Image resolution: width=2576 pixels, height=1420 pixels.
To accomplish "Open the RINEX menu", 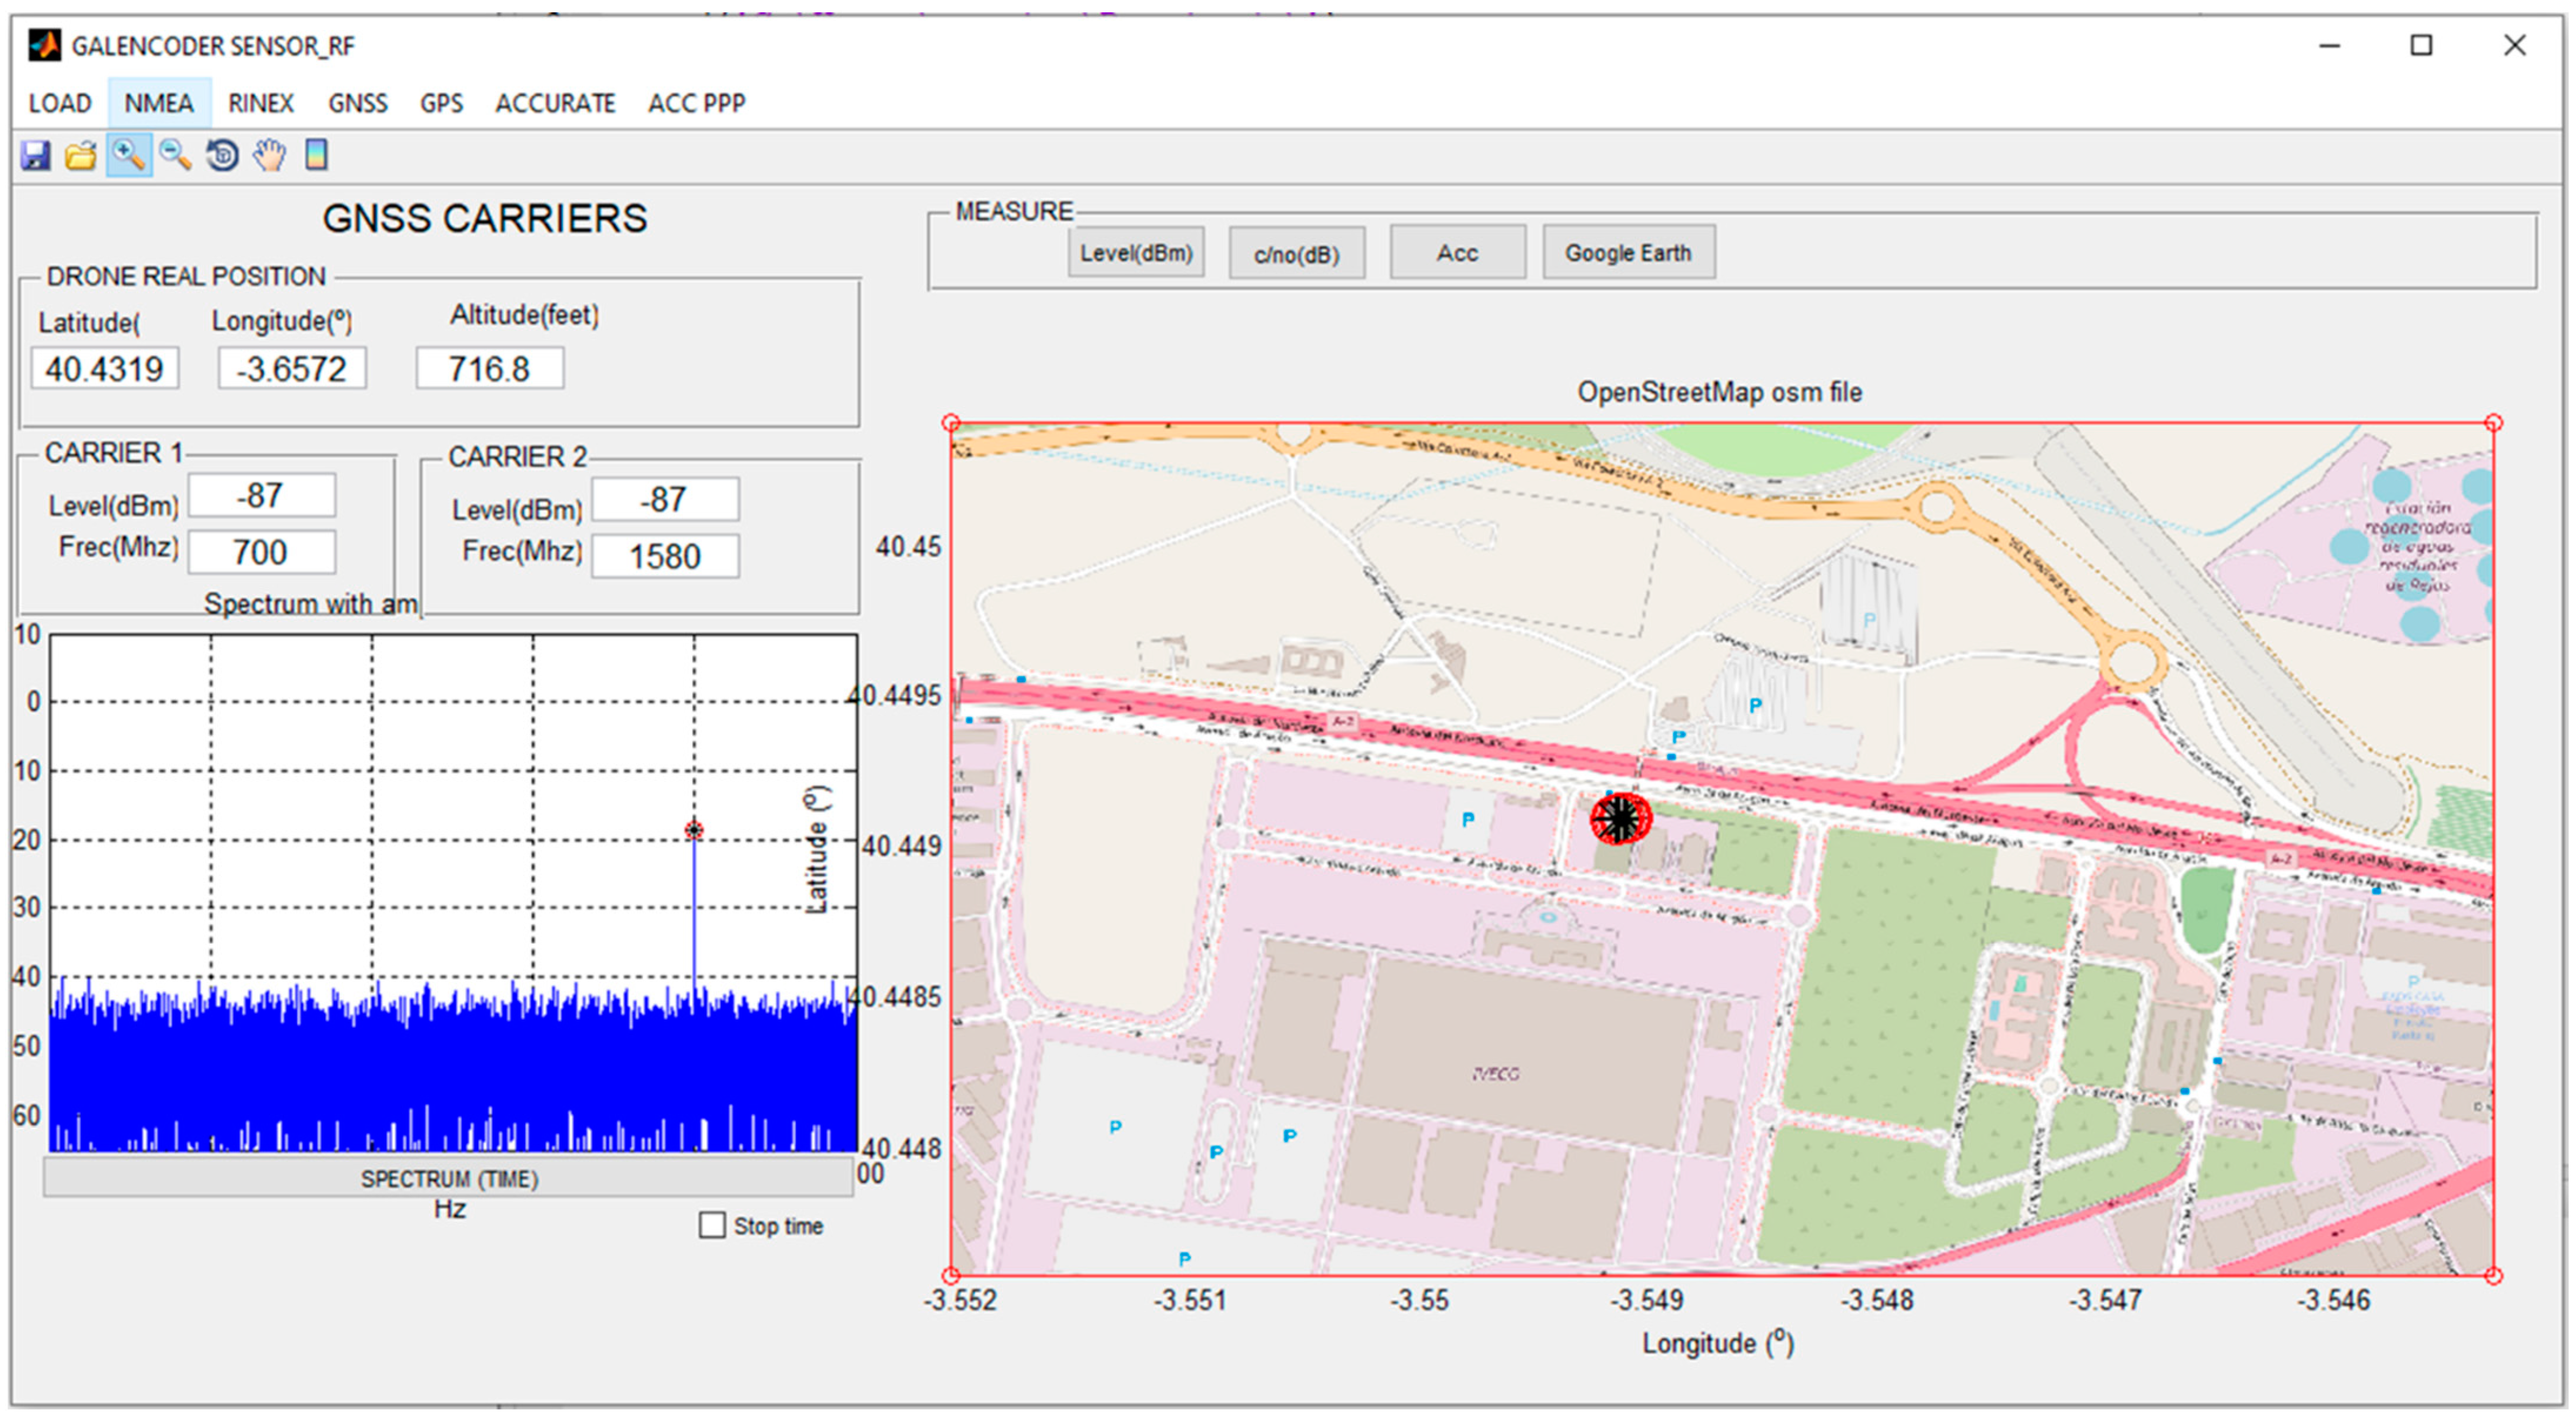I will click(260, 103).
